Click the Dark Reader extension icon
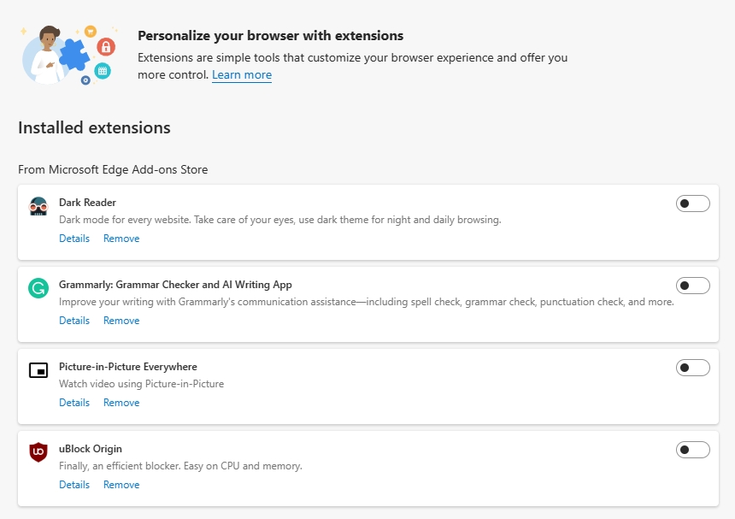The height and width of the screenshot is (519, 735). click(38, 206)
